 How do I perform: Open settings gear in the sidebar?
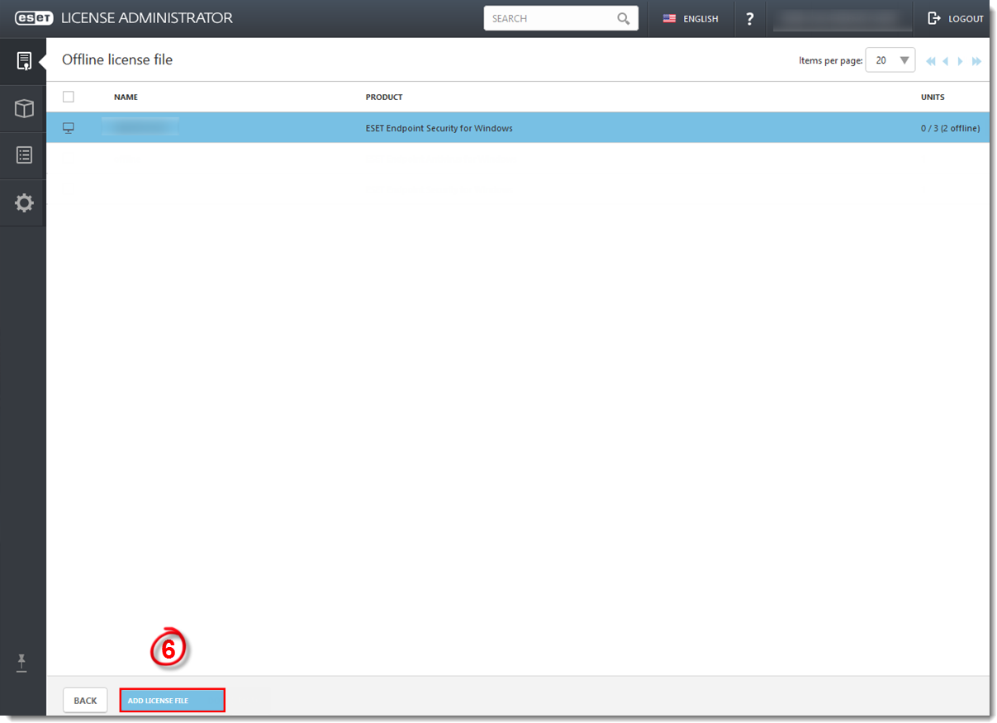(x=24, y=202)
